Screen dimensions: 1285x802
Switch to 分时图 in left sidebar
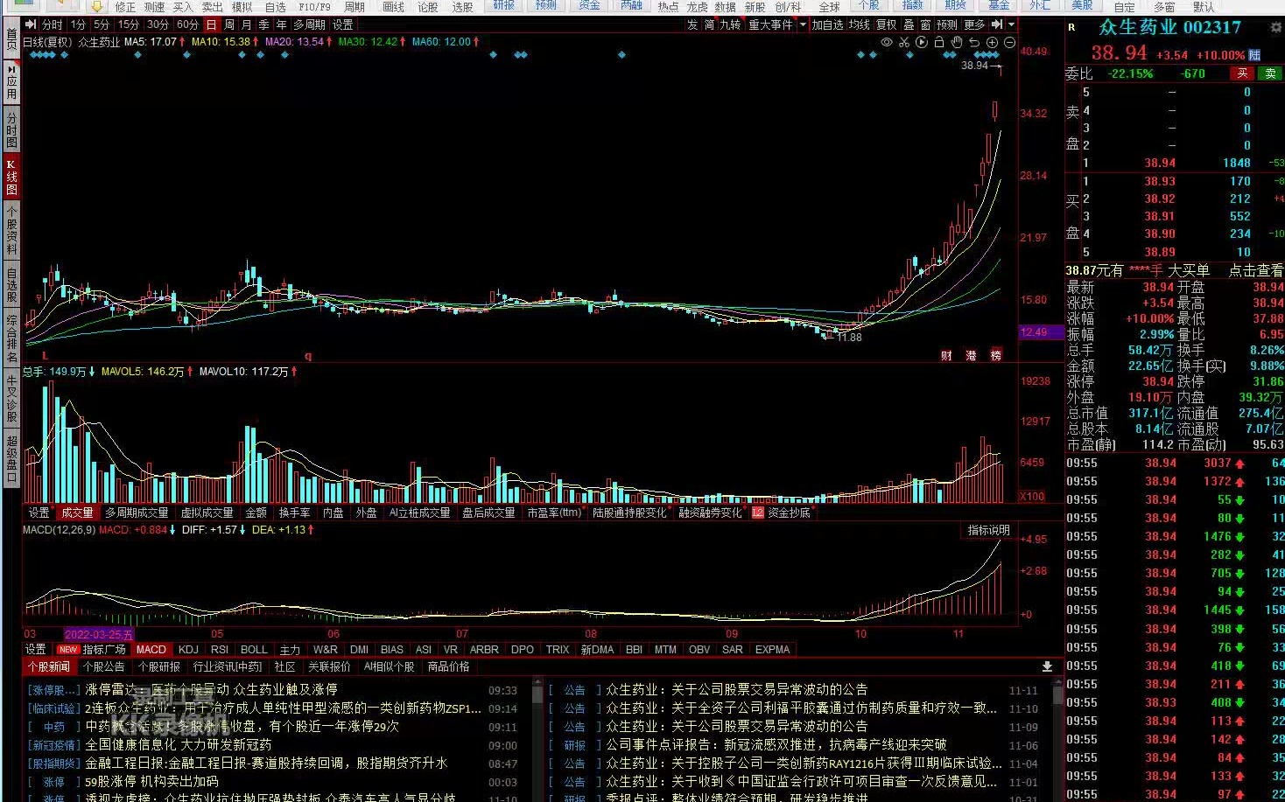(x=11, y=129)
